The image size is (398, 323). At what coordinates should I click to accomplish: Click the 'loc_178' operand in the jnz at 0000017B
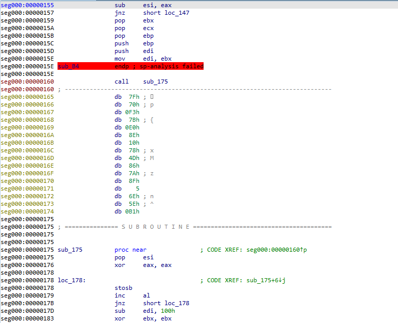click(177, 303)
